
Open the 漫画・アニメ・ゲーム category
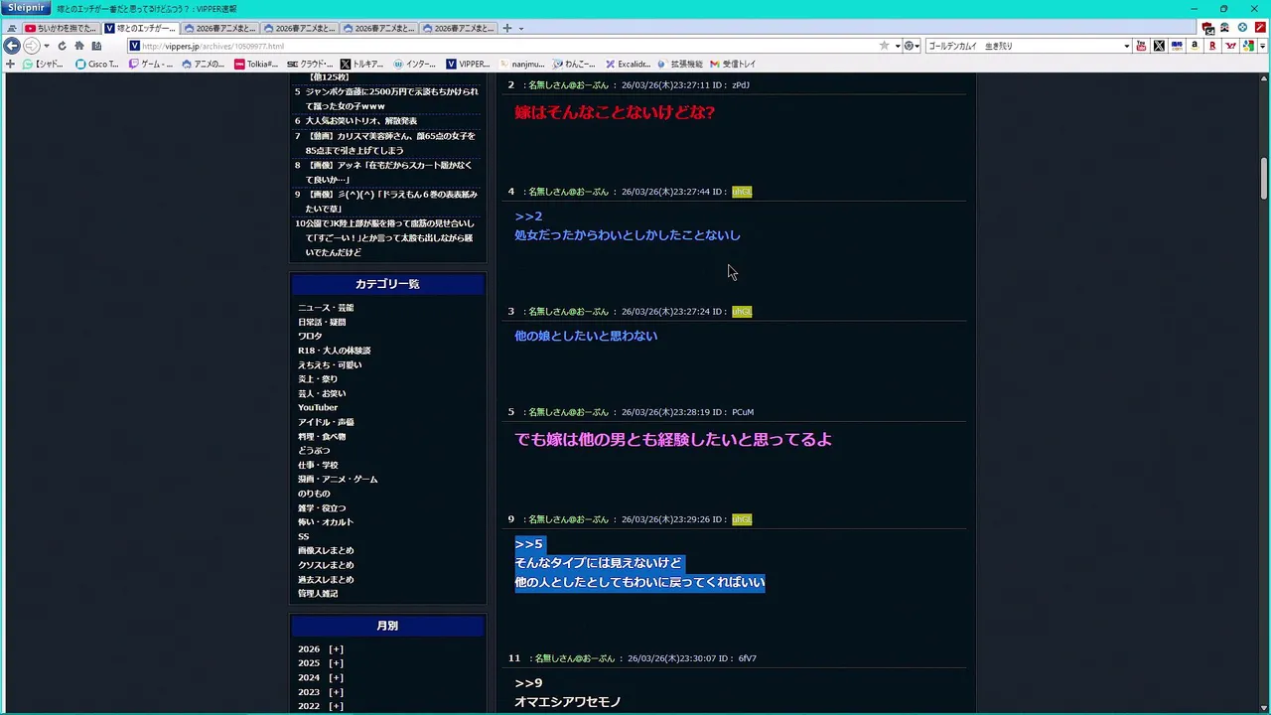tap(338, 479)
